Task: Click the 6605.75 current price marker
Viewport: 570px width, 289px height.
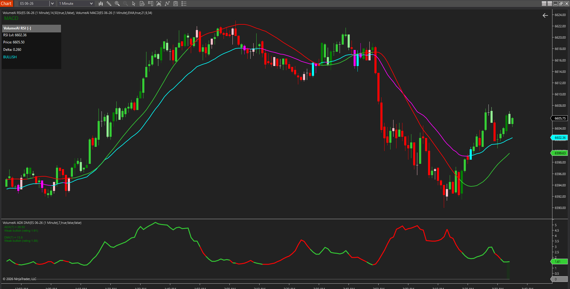Action: click(x=559, y=118)
